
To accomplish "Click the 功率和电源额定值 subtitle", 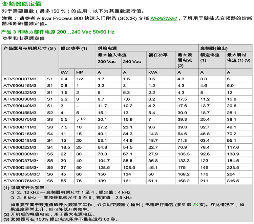I will pos(23,38).
